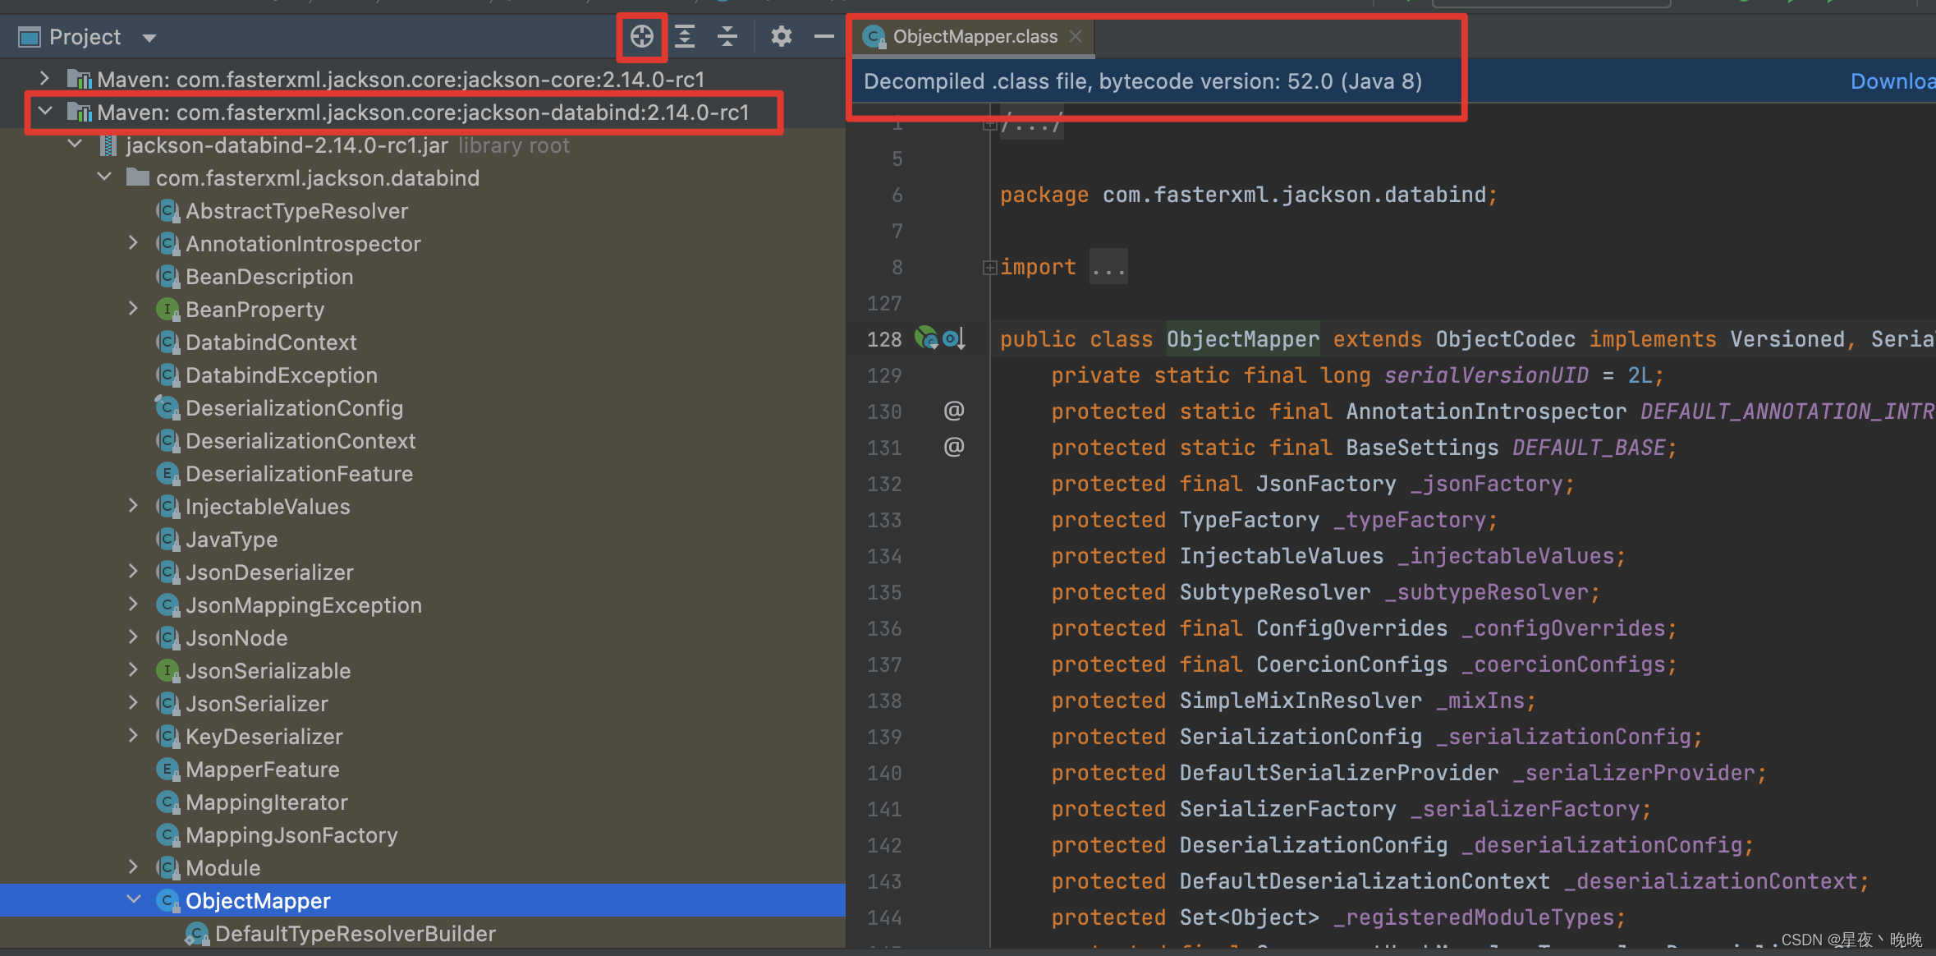Click line number 128 in the gutter

(884, 339)
